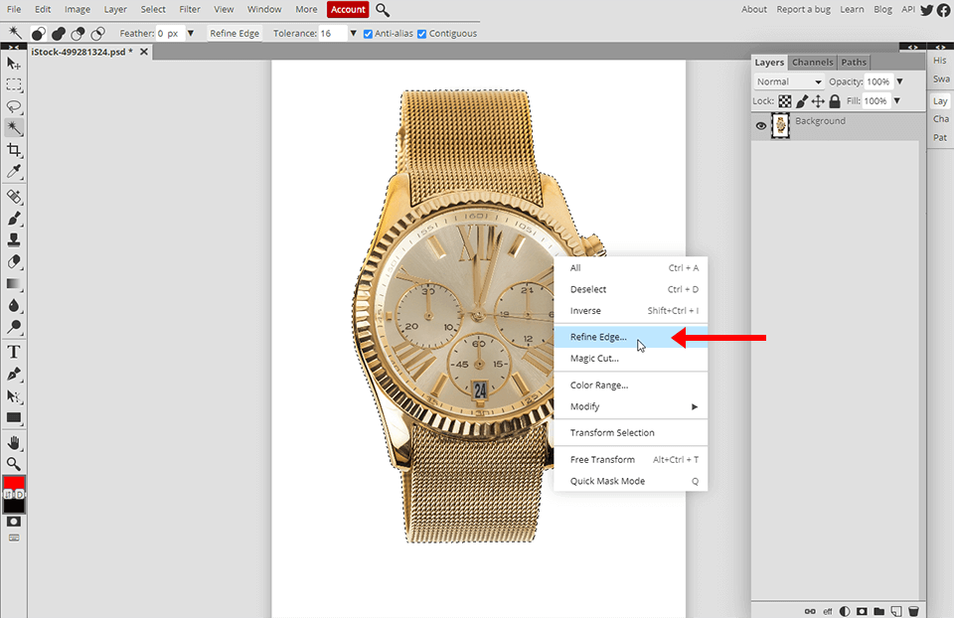Select the Type tool
The width and height of the screenshot is (954, 618).
14,352
